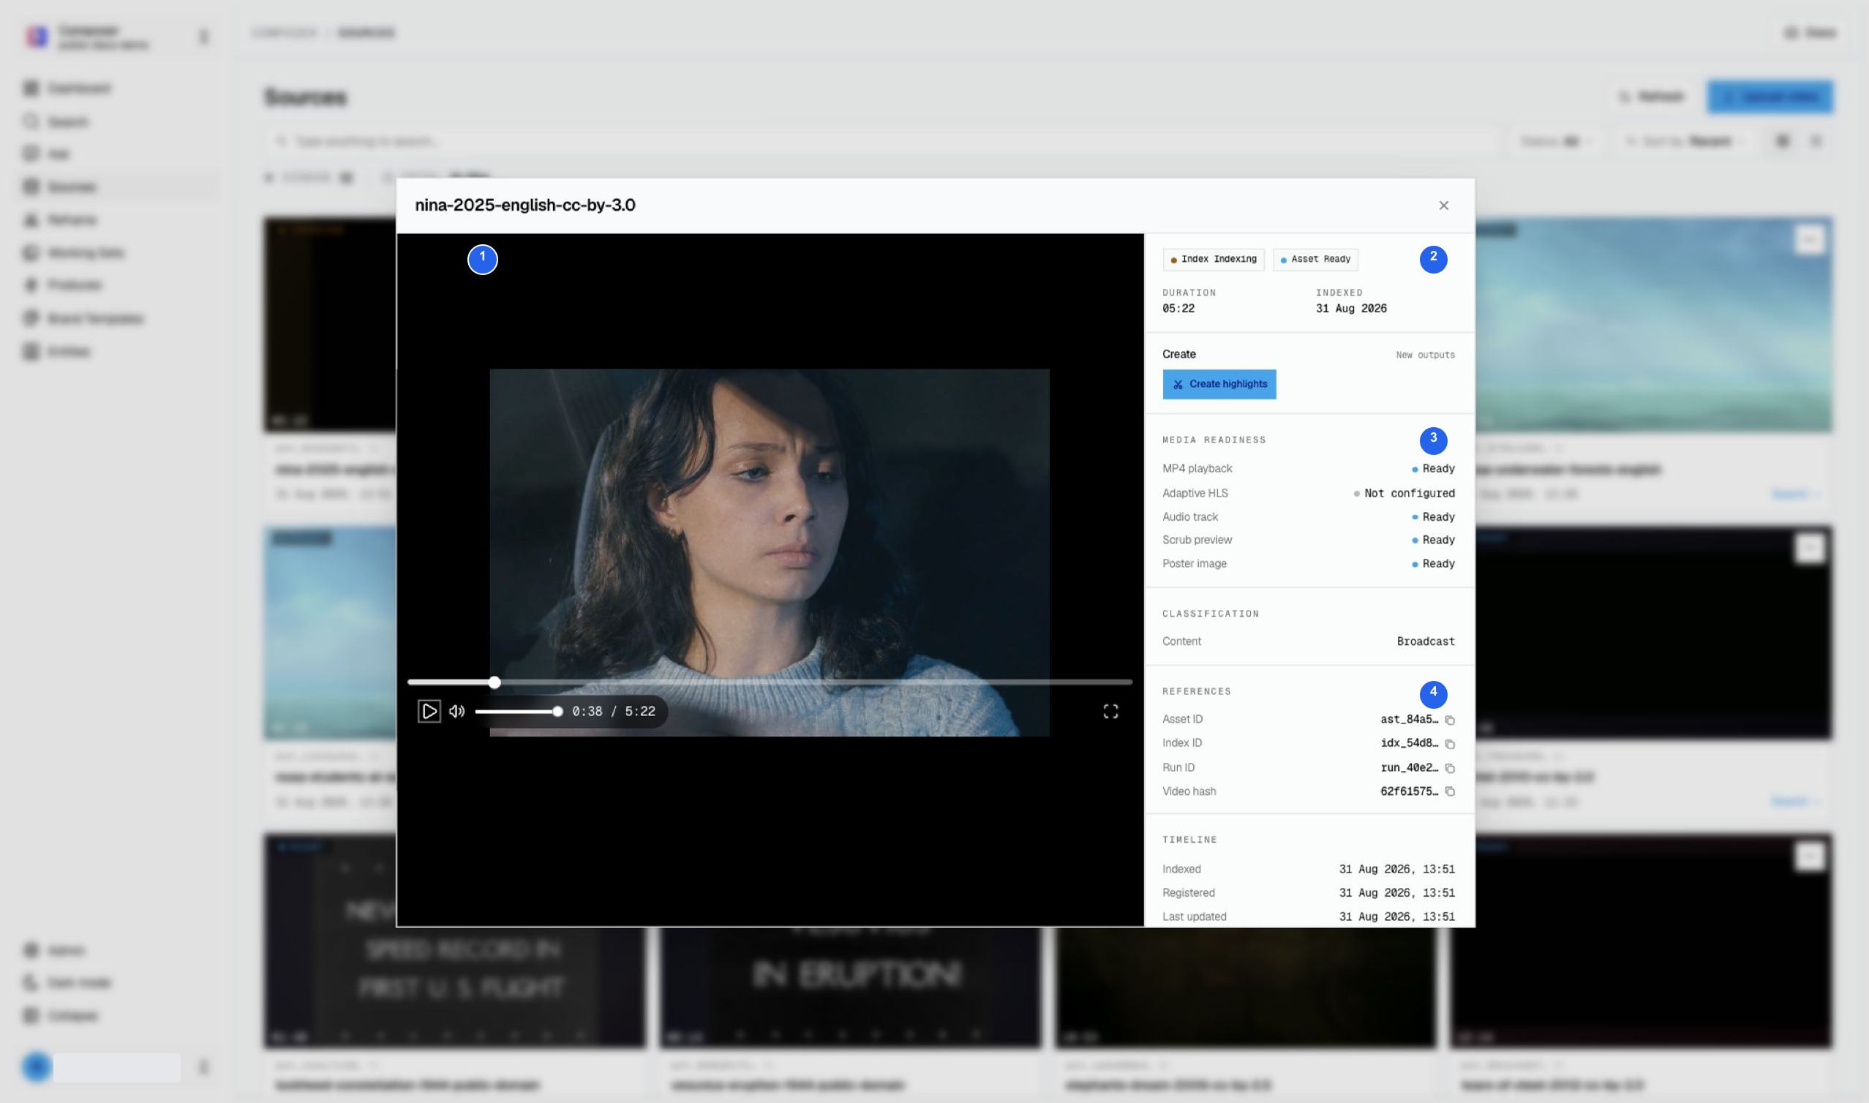This screenshot has width=1869, height=1103.
Task: Adjust the volume level slider
Action: point(519,711)
